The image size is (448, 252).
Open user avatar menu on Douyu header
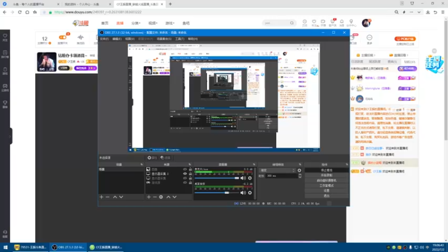366,23
